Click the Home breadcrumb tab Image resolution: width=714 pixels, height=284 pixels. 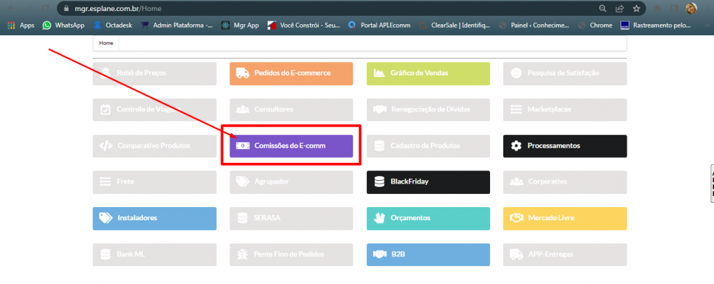pyautogui.click(x=106, y=43)
